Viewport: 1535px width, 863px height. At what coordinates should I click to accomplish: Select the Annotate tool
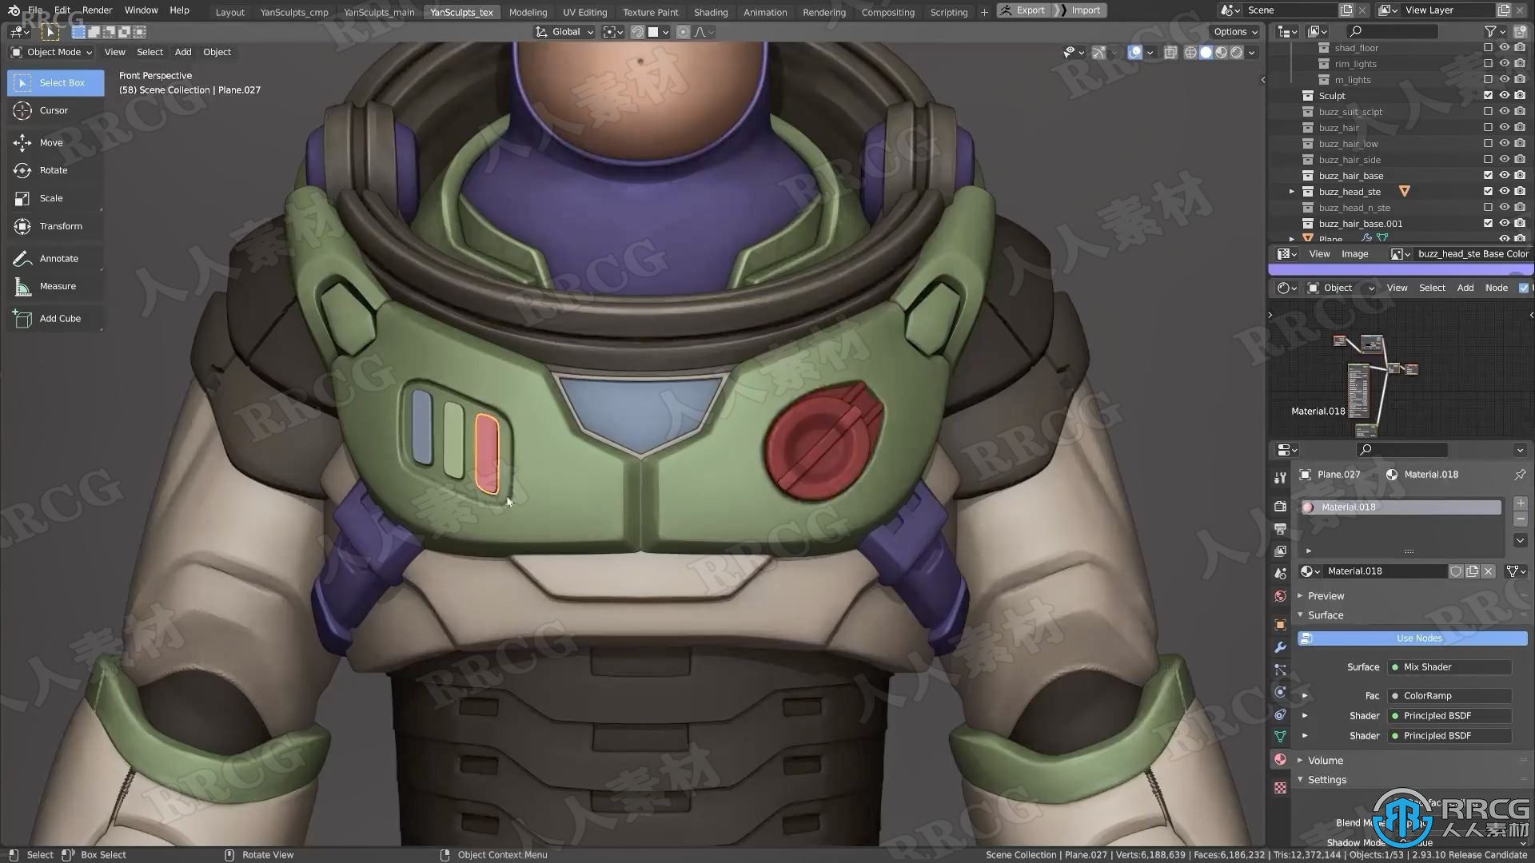pos(55,258)
